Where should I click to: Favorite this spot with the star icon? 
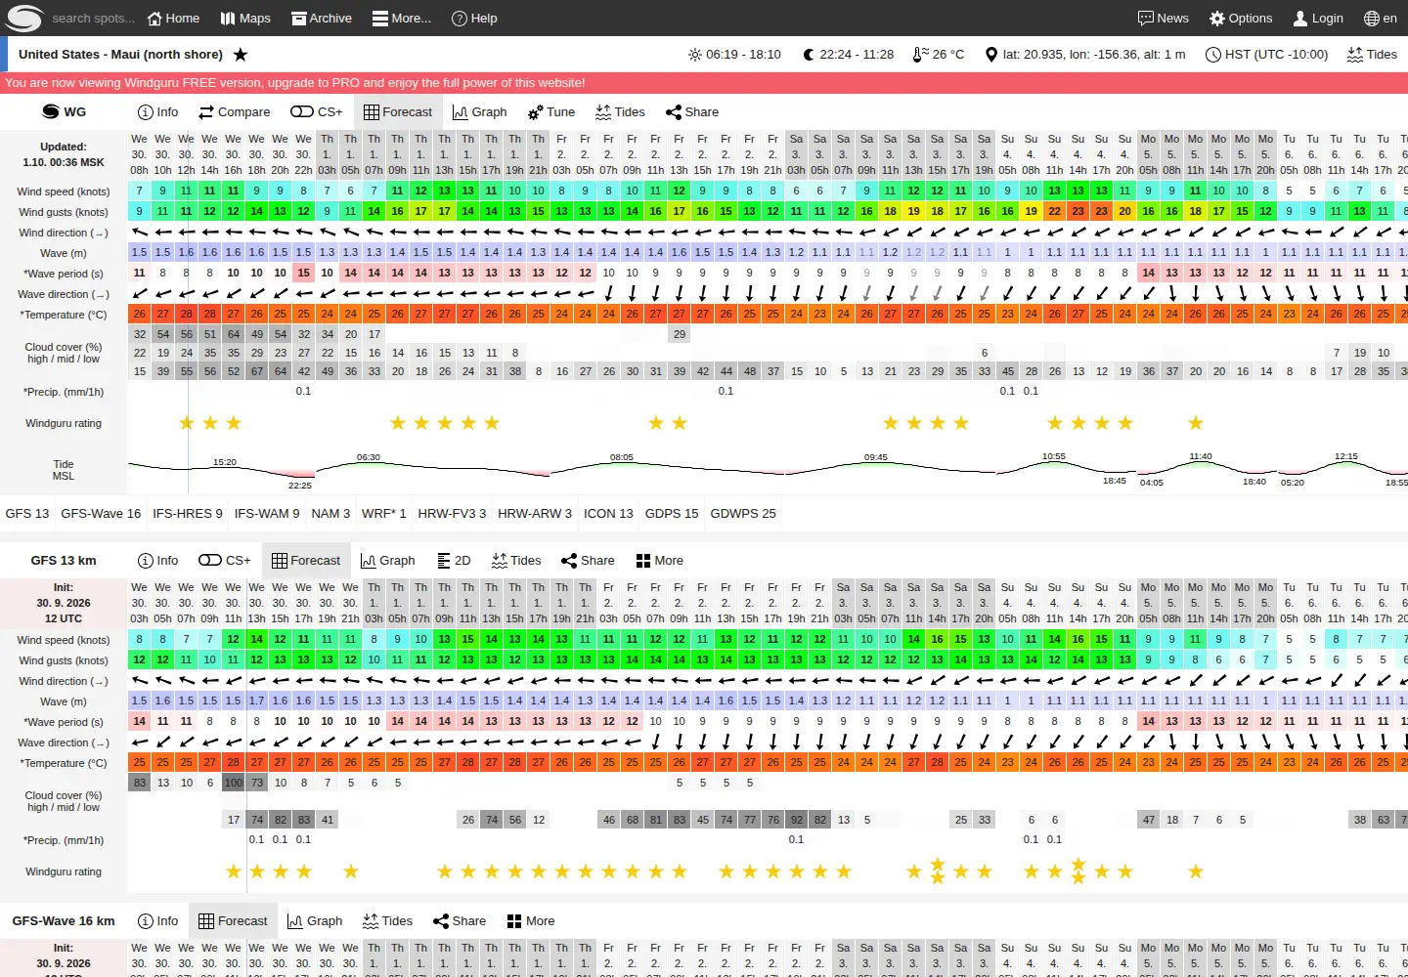click(x=241, y=55)
